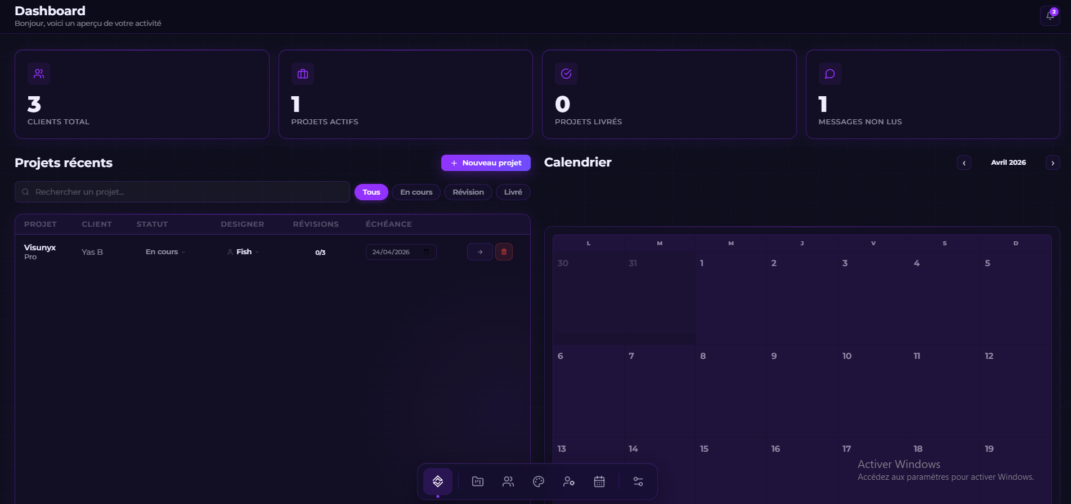Click the DESIGNER column header
This screenshot has width=1071, height=504.
click(243, 224)
